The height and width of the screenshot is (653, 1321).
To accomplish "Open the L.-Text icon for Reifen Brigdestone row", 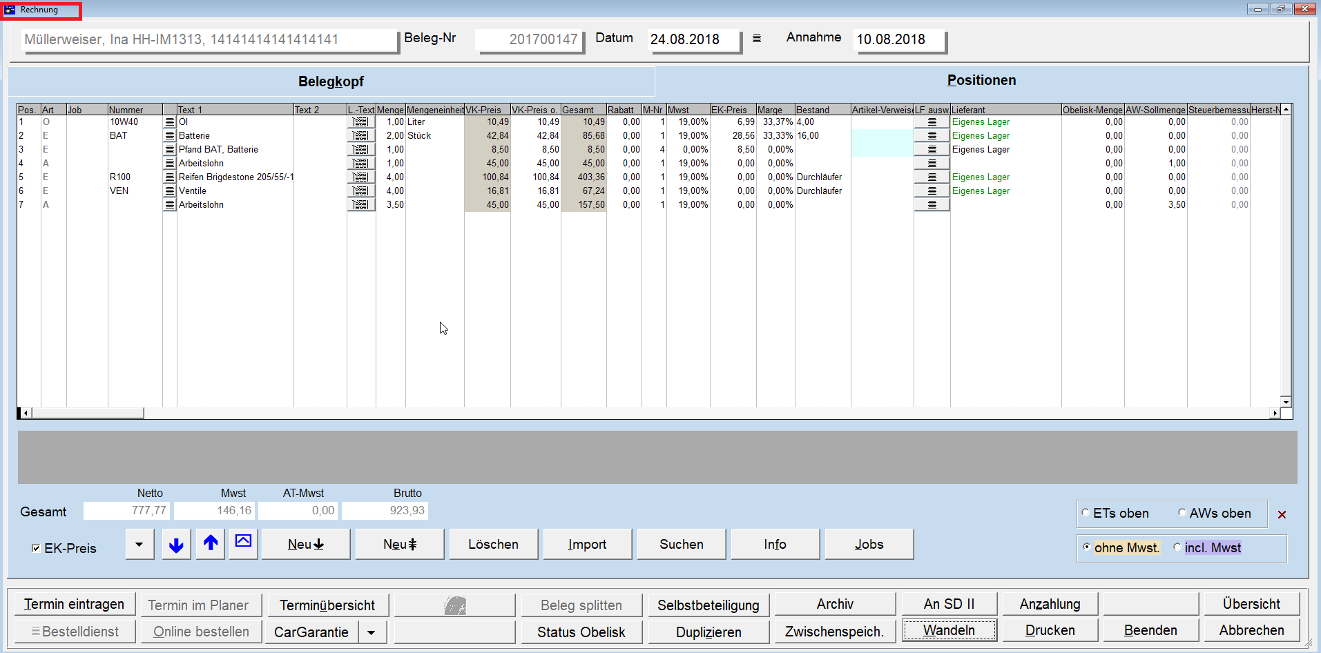I will pos(360,177).
